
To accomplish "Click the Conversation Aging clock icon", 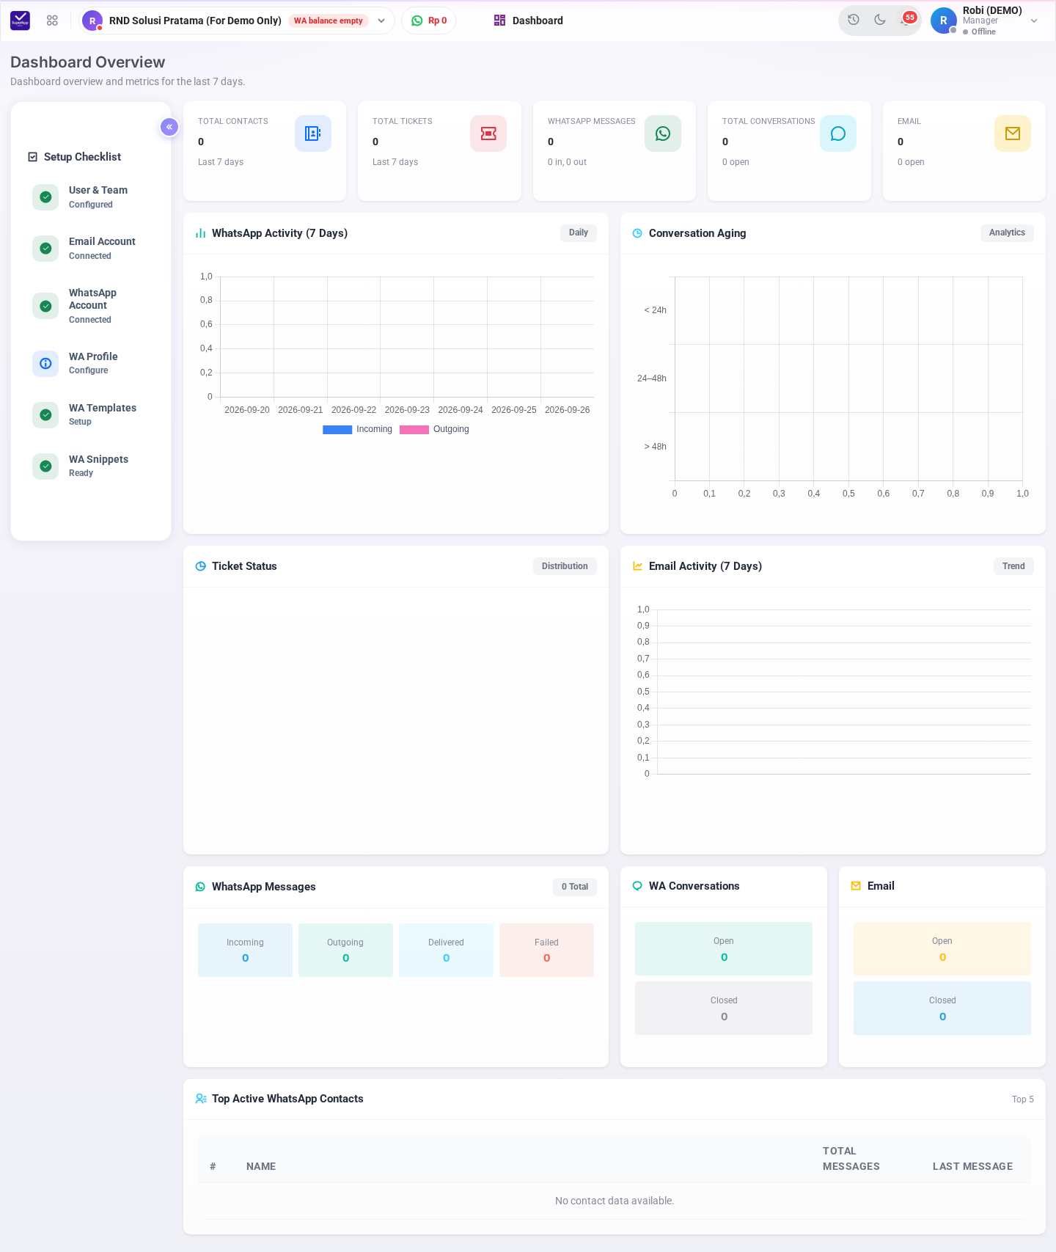I will pos(637,233).
